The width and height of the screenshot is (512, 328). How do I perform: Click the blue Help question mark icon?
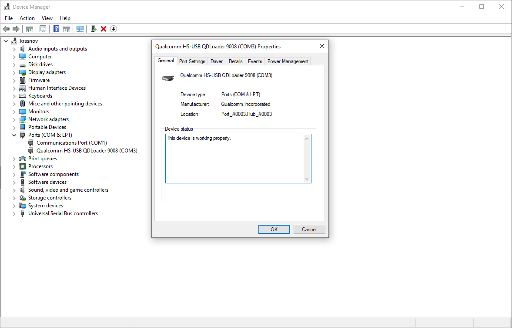tap(56, 29)
